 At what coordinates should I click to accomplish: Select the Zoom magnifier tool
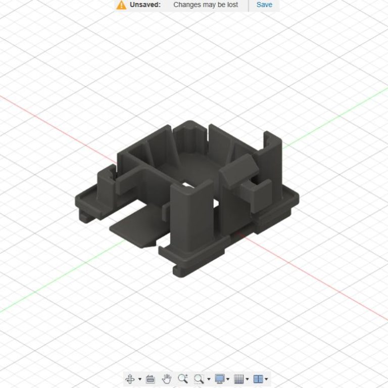coord(183,379)
